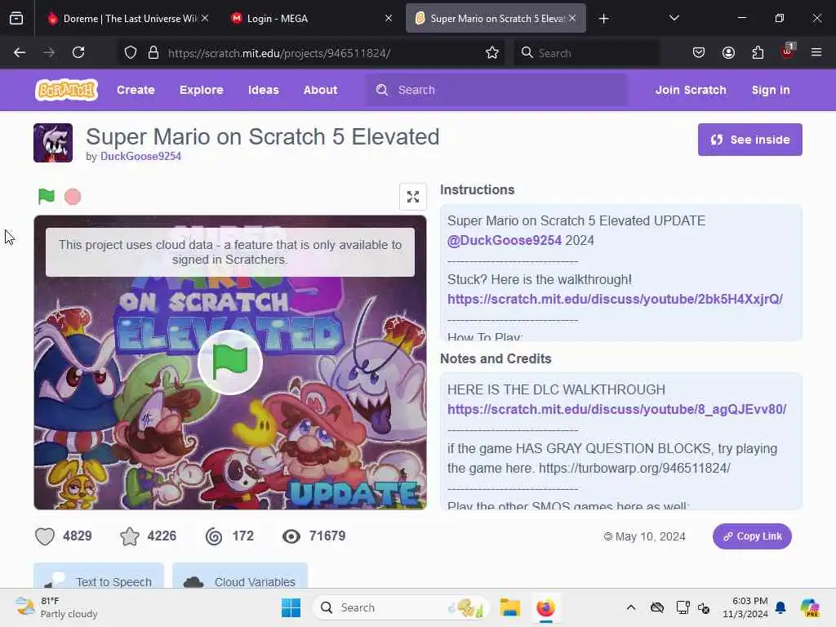Click the Scratch site search field
The height and width of the screenshot is (627, 836).
click(x=496, y=90)
